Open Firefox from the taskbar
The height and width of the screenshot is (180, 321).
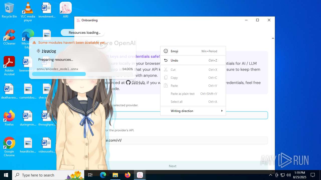128,175
